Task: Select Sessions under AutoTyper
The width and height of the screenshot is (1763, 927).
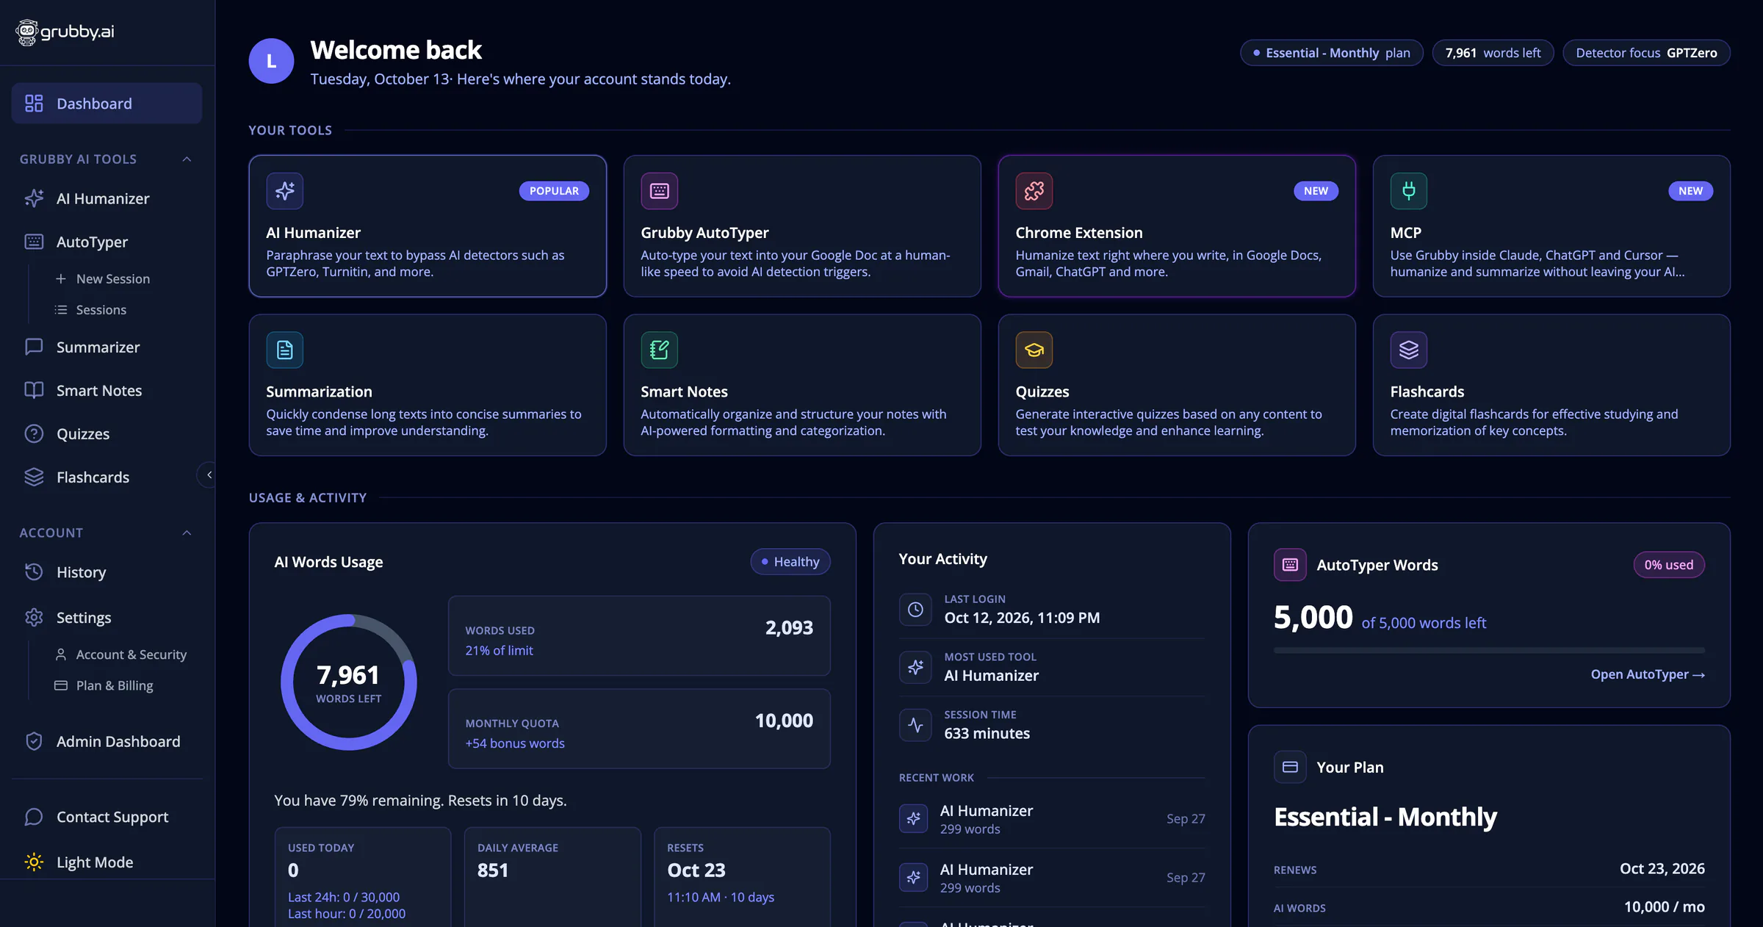Action: coord(91,310)
